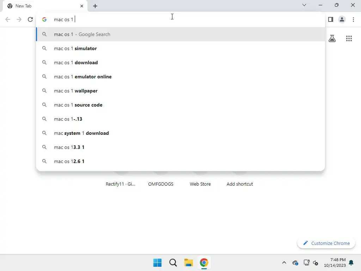The width and height of the screenshot is (361, 271).
Task: Close the New Tab tab
Action: tap(82, 6)
